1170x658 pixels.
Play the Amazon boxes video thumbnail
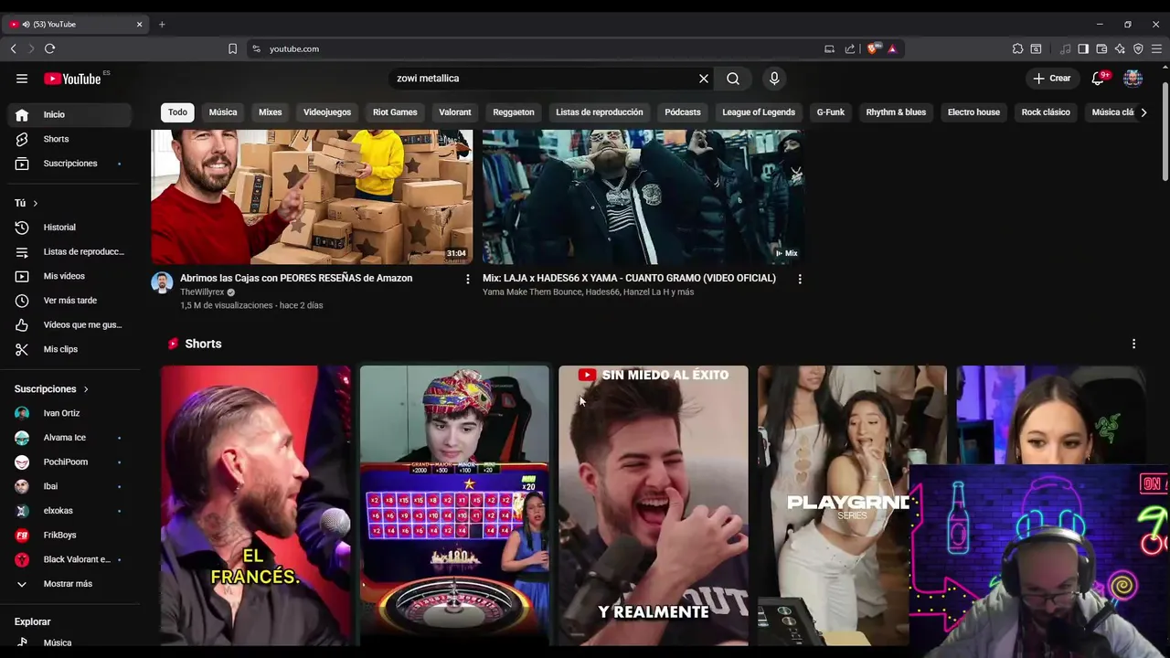312,196
